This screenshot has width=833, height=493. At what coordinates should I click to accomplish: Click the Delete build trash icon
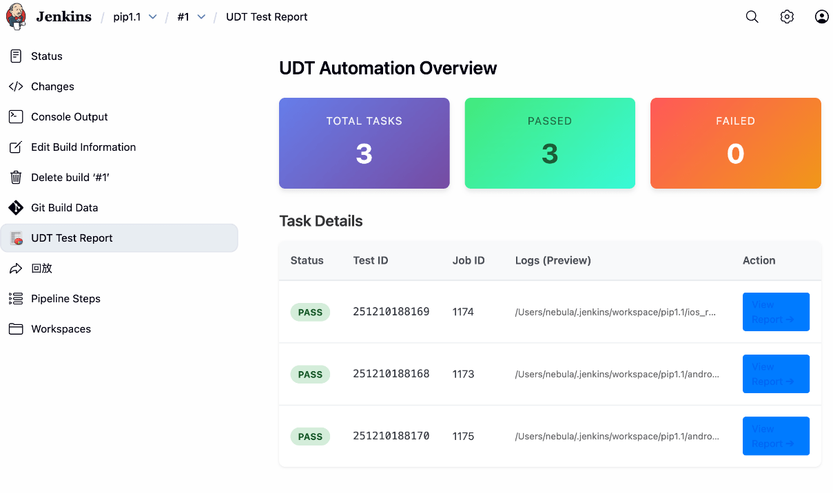tap(16, 178)
